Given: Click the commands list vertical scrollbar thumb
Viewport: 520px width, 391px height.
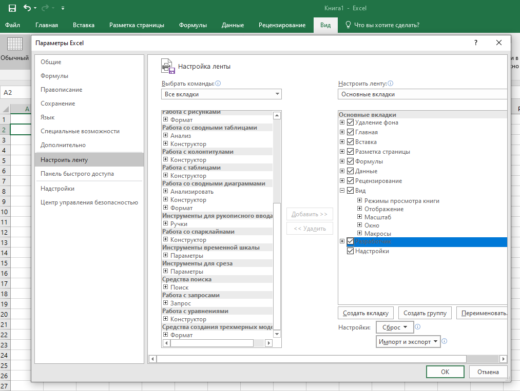Looking at the screenshot, I should tap(277, 266).
